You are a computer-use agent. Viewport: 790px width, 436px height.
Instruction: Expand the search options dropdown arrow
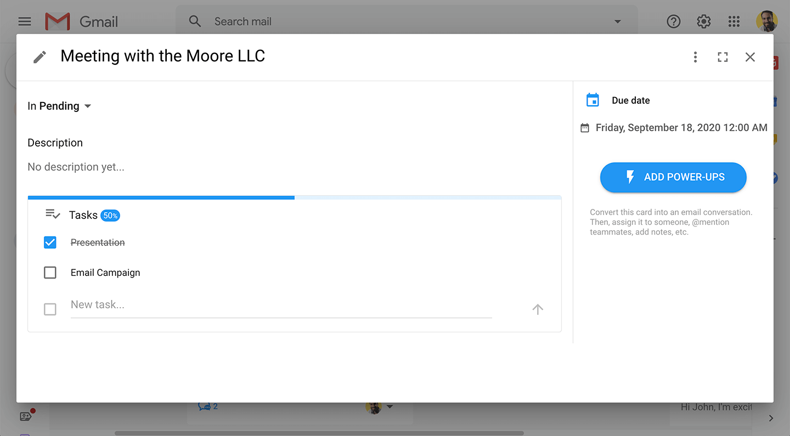coord(618,21)
